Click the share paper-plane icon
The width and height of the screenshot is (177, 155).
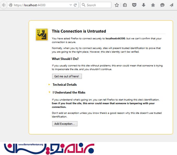(x=172, y=5)
